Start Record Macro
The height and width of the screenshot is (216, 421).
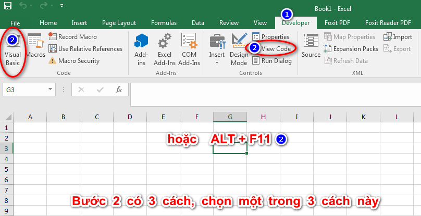(73, 37)
